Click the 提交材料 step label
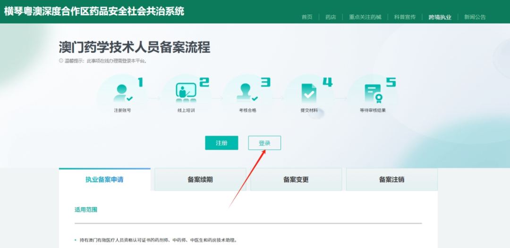The image size is (510, 248). click(x=309, y=110)
